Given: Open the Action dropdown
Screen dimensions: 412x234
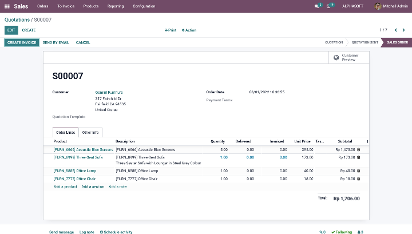Looking at the screenshot, I should tap(189, 30).
